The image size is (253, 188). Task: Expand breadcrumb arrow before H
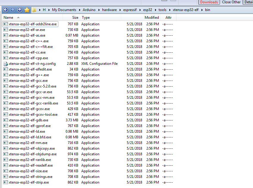click(40, 10)
